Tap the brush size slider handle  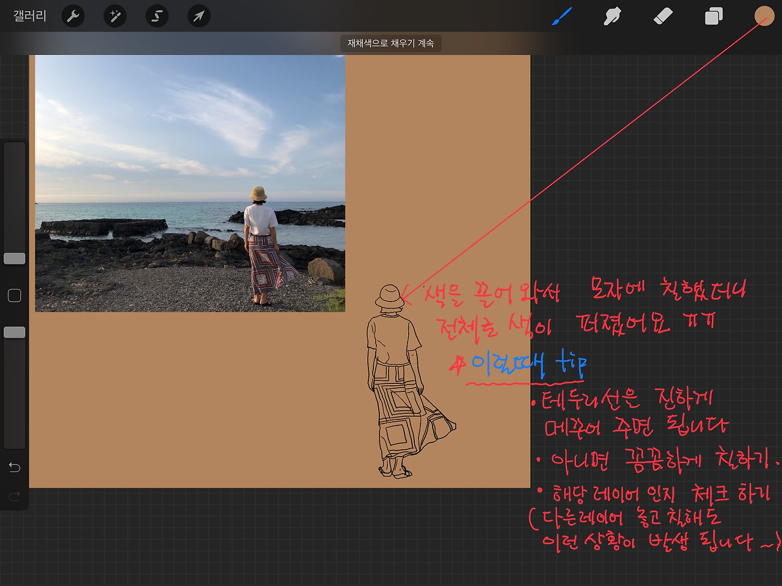(x=15, y=258)
